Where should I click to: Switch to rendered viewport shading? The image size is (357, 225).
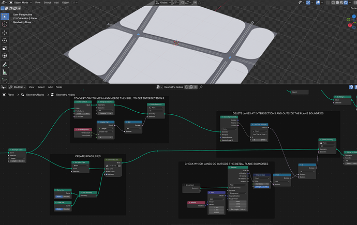pyautogui.click(x=346, y=3)
